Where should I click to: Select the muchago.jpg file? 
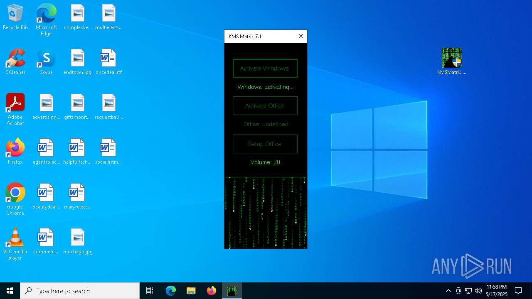click(78, 241)
